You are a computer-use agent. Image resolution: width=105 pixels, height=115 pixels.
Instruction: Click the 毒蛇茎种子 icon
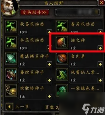pyautogui.click(x=11, y=74)
